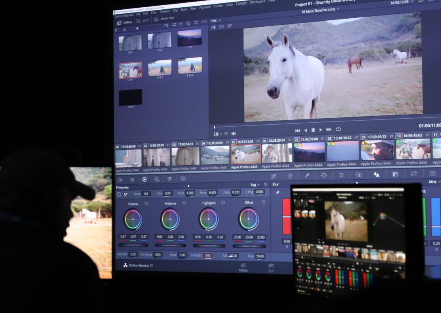
Task: Reset the Shadow color wheel
Action: [x=146, y=204]
